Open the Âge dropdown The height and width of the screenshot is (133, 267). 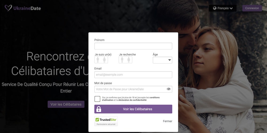(x=162, y=60)
